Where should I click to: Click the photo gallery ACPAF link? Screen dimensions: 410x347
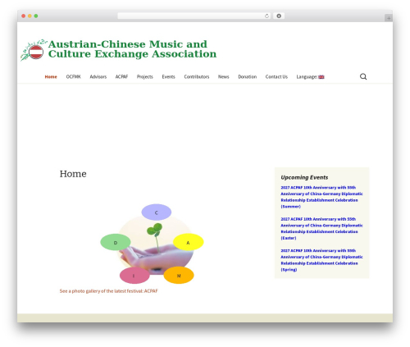tap(109, 291)
